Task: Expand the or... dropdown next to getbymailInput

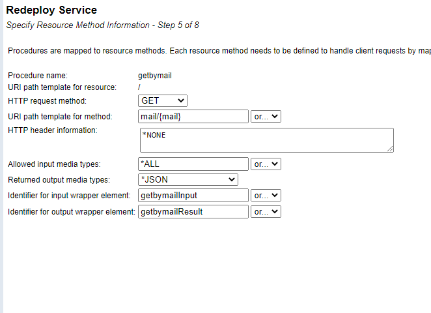Action: tap(266, 196)
